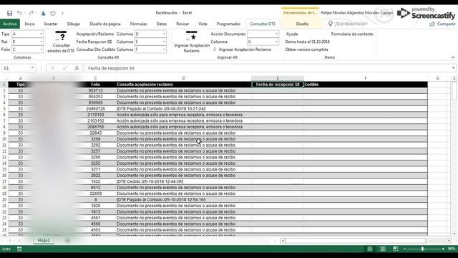Open the Vista tab

pos(203,24)
